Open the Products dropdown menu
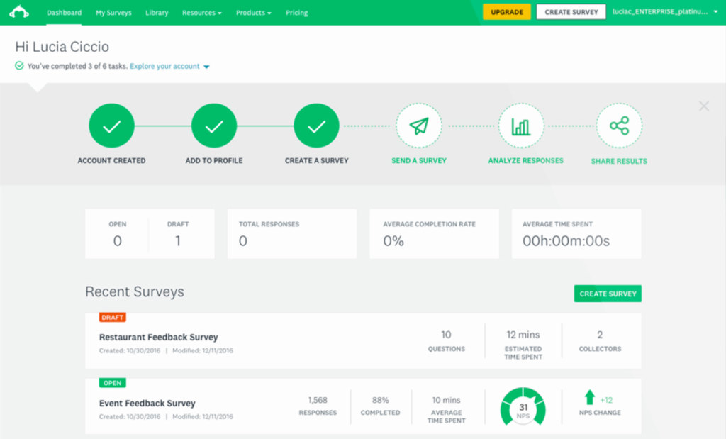The width and height of the screenshot is (726, 439). tap(254, 13)
